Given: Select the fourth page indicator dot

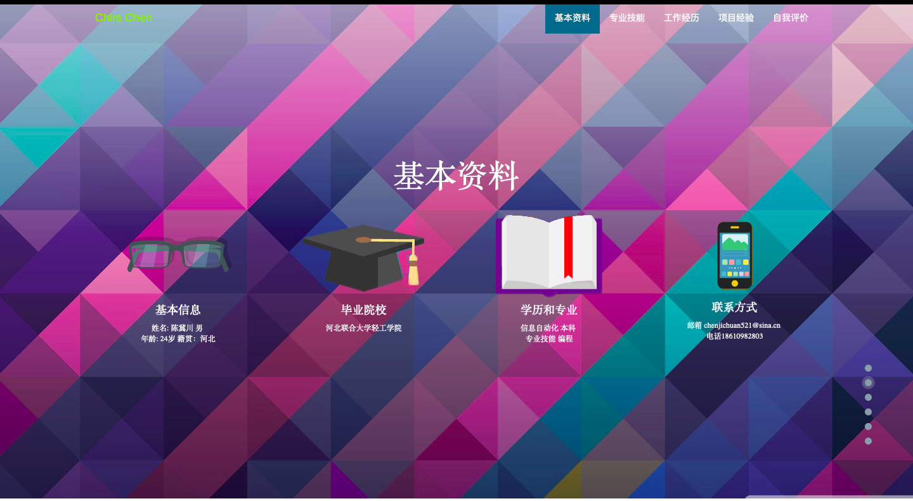Looking at the screenshot, I should [868, 412].
